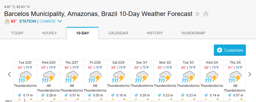The width and height of the screenshot is (256, 102).
Task: Open the CALENDAR tab
Action: (118, 33)
